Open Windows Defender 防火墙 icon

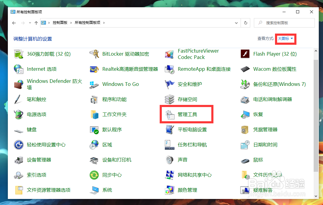[19, 84]
